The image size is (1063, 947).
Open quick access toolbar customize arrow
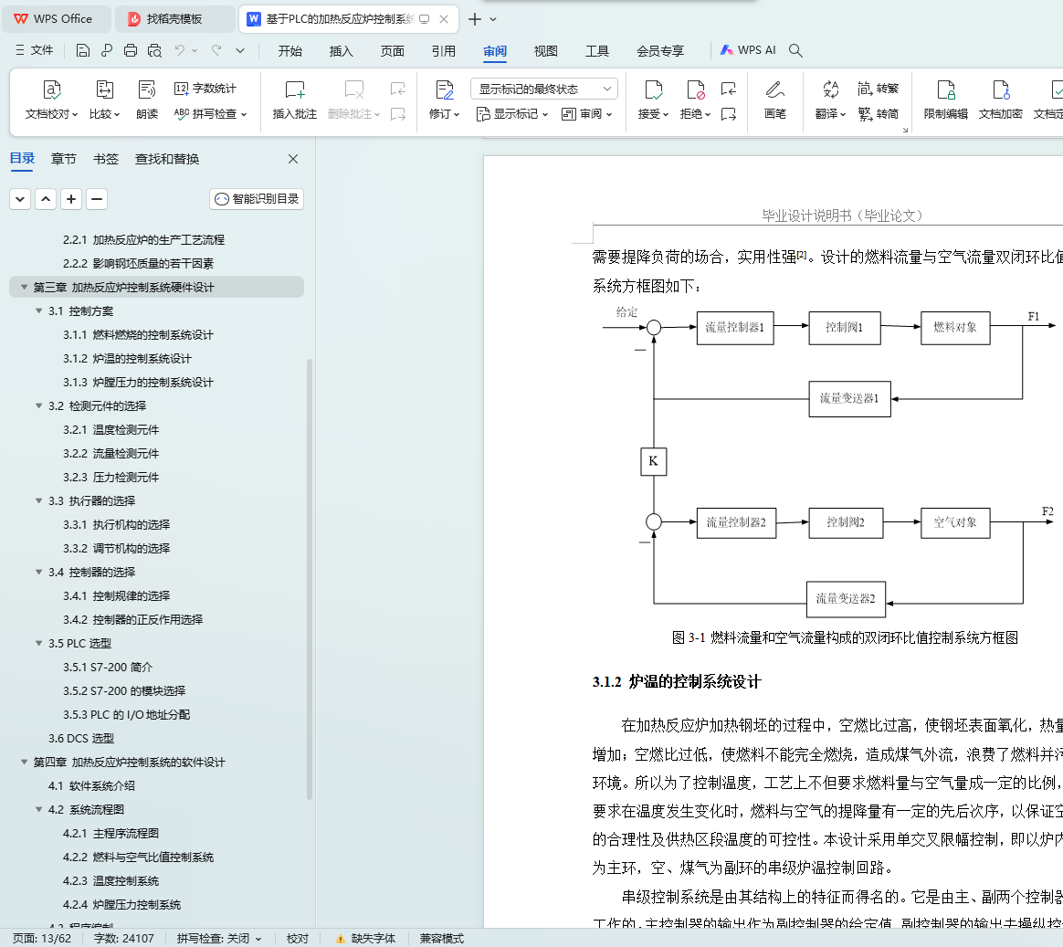[240, 51]
